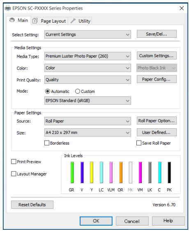This screenshot has width=189, height=231.
Task: Click the Help button
Action: click(168, 221)
